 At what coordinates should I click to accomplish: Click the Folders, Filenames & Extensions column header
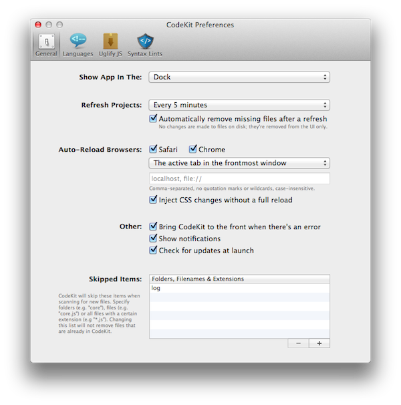point(239,279)
